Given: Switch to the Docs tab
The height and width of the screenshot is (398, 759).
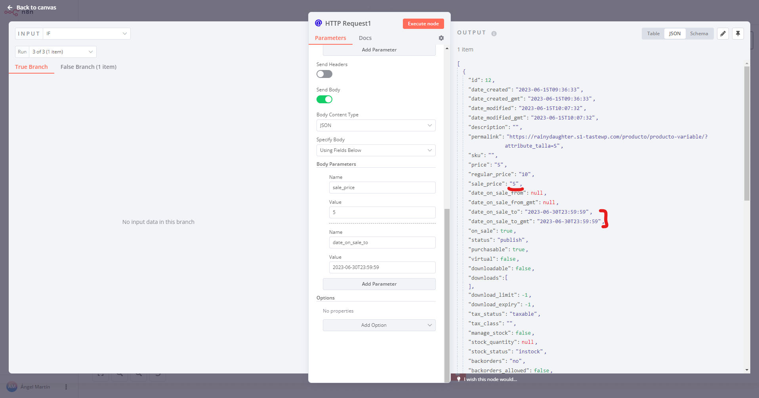Looking at the screenshot, I should (x=365, y=38).
